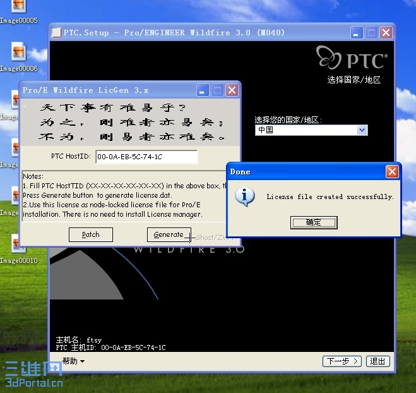This screenshot has height=393, width=416.
Task: Exit PTC Setup with 退出 button
Action: tap(377, 361)
